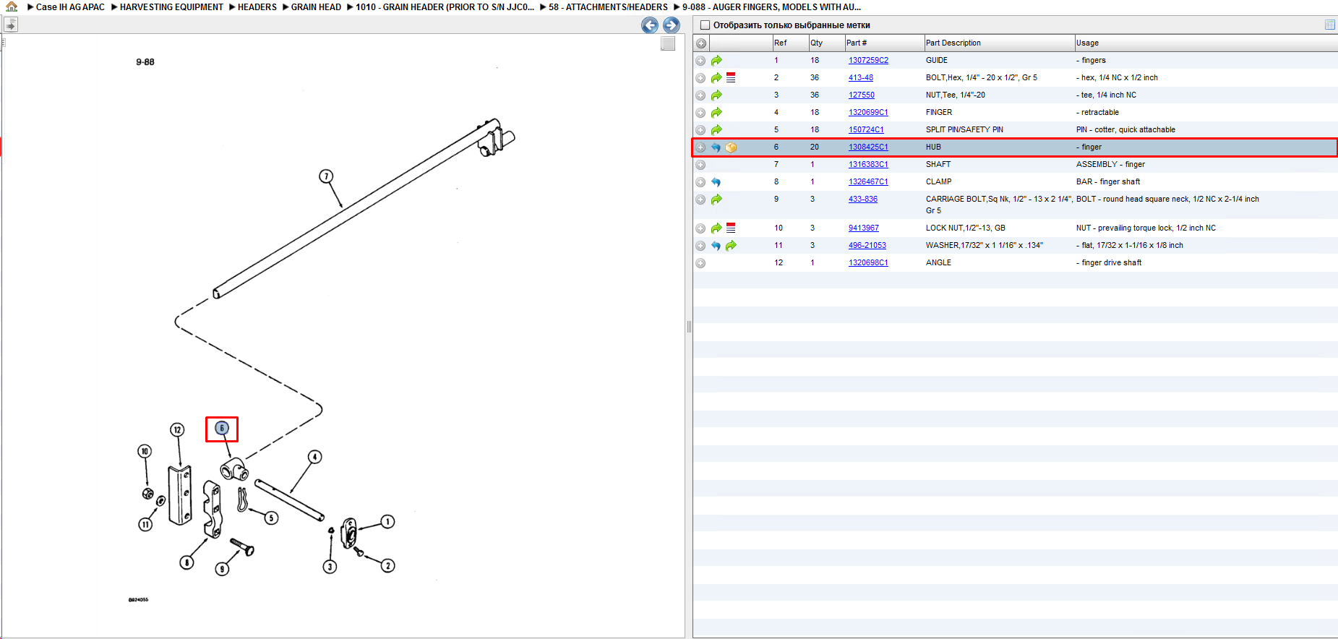
Task: Toggle the plus circle for the SHAFT row
Action: 700,165
